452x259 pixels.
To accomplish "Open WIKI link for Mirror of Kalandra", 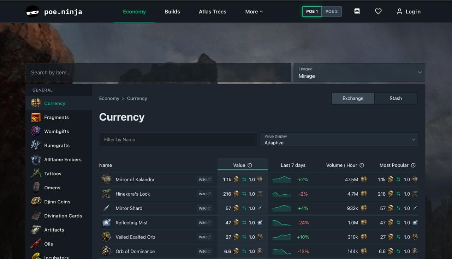I will (x=205, y=179).
